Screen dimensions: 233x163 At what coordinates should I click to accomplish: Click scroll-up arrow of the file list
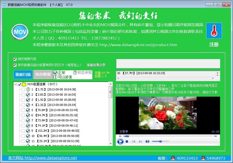pyautogui.click(x=110, y=84)
